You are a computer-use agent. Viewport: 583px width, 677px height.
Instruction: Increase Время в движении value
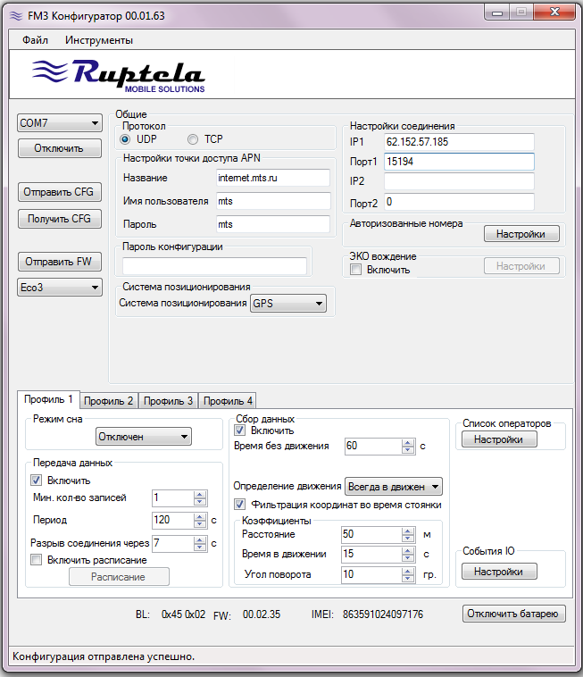point(408,551)
